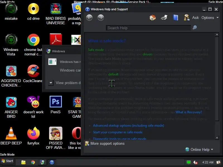The width and height of the screenshot is (223, 167).
Task: Click the 'More support options' link
Action: tap(105, 143)
